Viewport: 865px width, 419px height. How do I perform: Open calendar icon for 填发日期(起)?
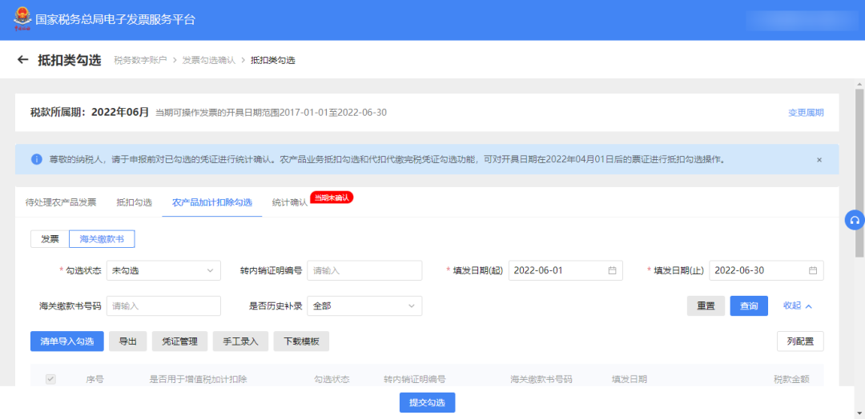click(612, 270)
